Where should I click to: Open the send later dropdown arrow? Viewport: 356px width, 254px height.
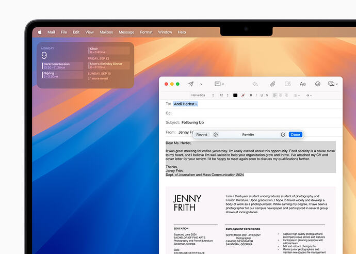201,84
